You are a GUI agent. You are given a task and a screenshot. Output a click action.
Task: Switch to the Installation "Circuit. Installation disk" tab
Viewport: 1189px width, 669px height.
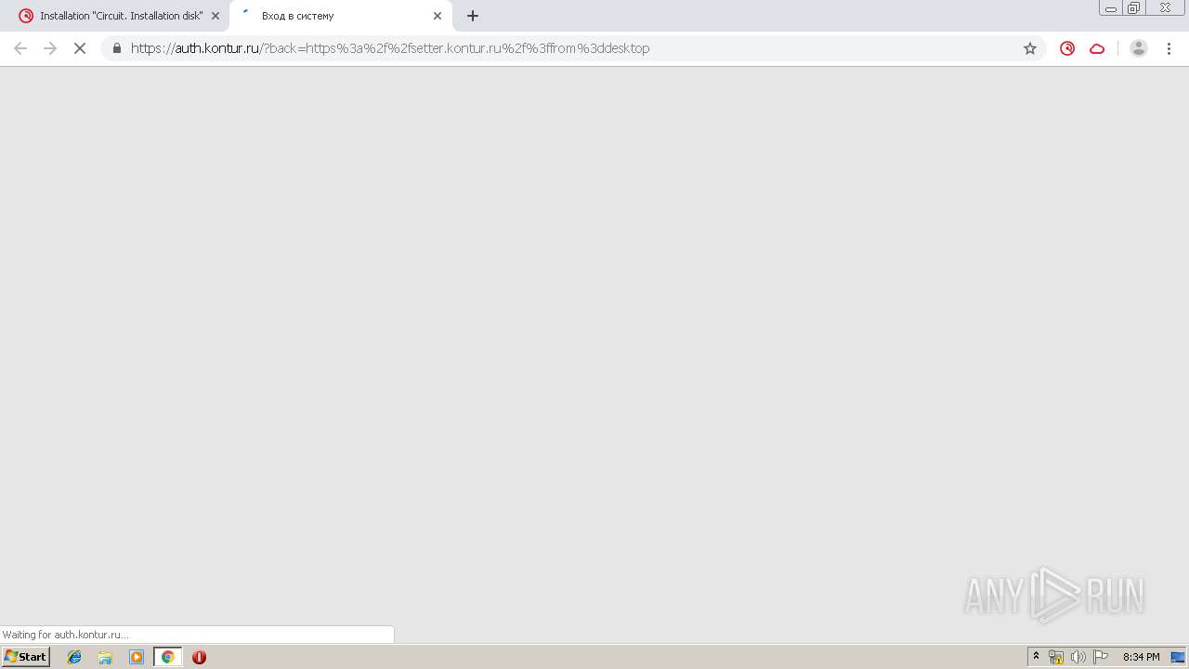(121, 16)
